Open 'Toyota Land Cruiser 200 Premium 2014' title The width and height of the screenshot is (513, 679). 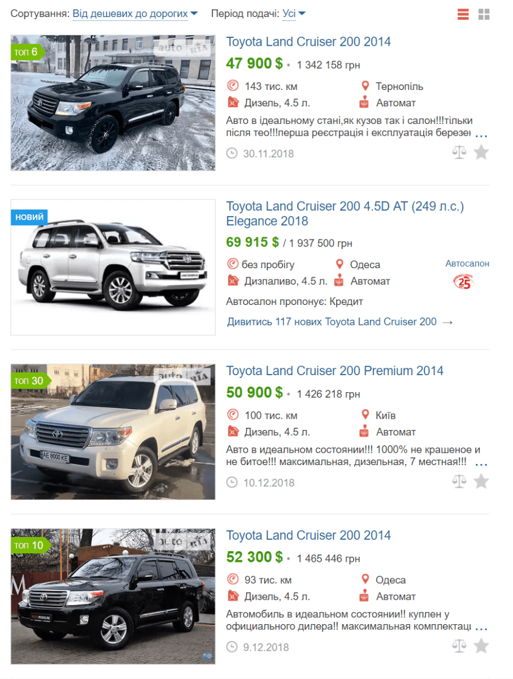(x=335, y=371)
